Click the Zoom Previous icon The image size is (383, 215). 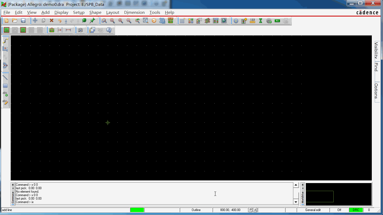pos(137,21)
